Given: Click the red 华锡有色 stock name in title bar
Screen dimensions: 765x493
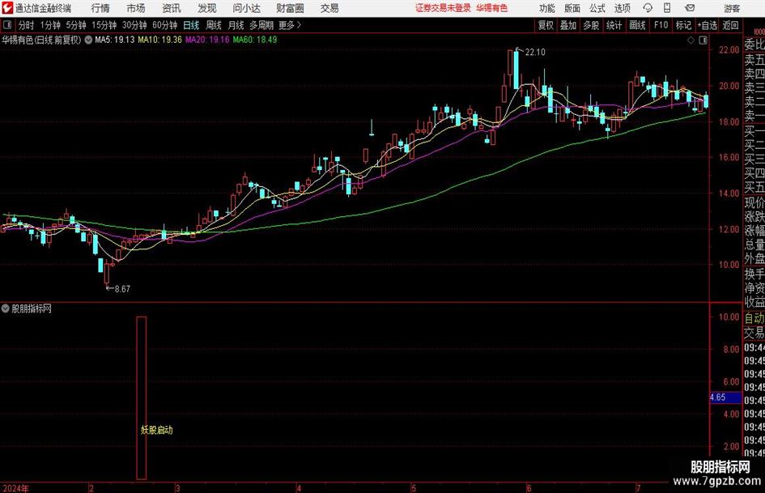Looking at the screenshot, I should 492,8.
